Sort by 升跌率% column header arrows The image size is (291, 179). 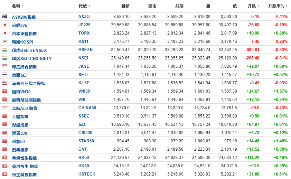pos(287,6)
